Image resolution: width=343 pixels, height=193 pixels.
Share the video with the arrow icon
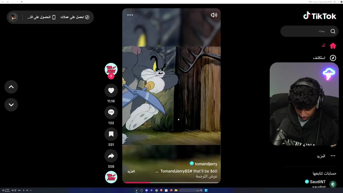pos(111,156)
